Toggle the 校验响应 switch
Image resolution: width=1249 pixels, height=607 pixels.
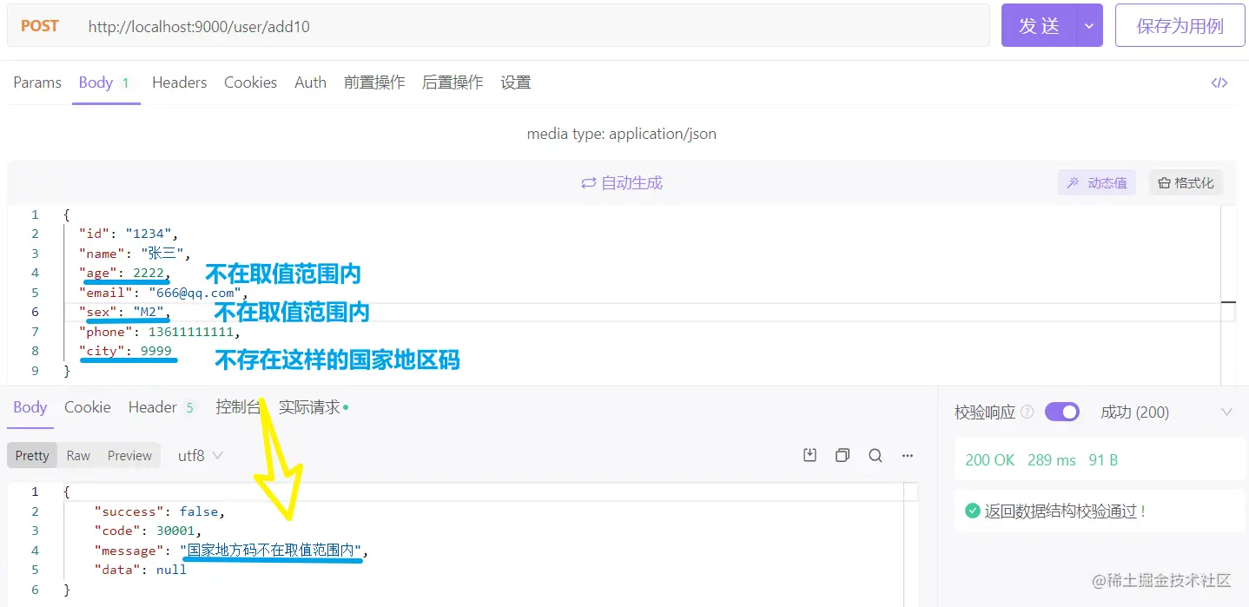pyautogui.click(x=1061, y=412)
